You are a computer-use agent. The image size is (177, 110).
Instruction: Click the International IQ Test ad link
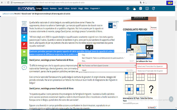pyautogui.click(x=138, y=100)
